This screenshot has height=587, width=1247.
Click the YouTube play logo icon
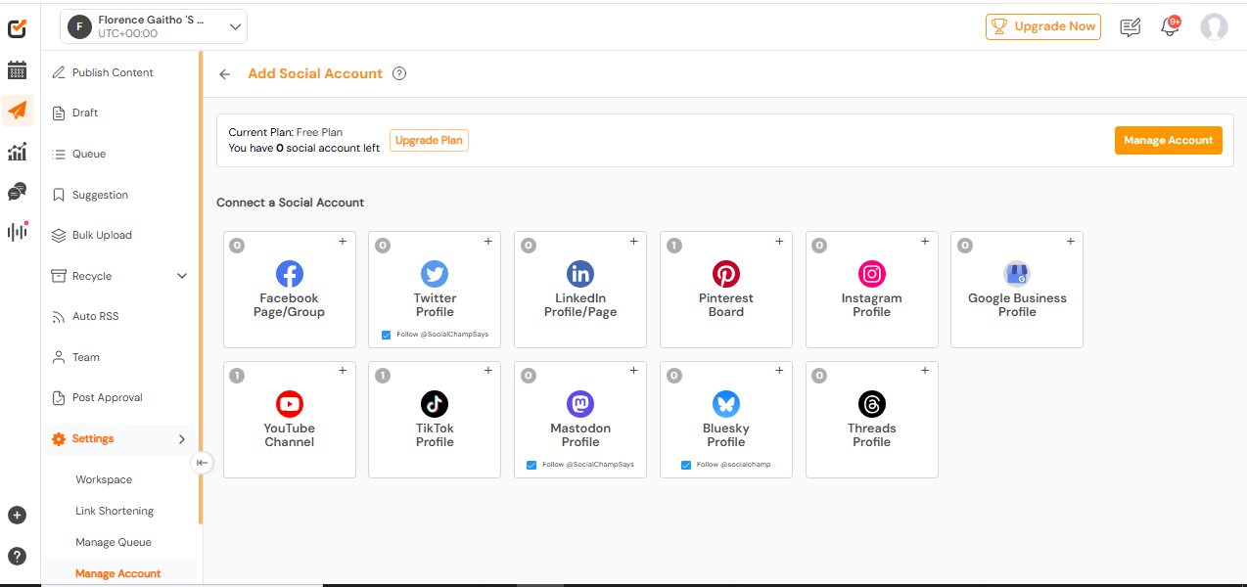coord(290,404)
